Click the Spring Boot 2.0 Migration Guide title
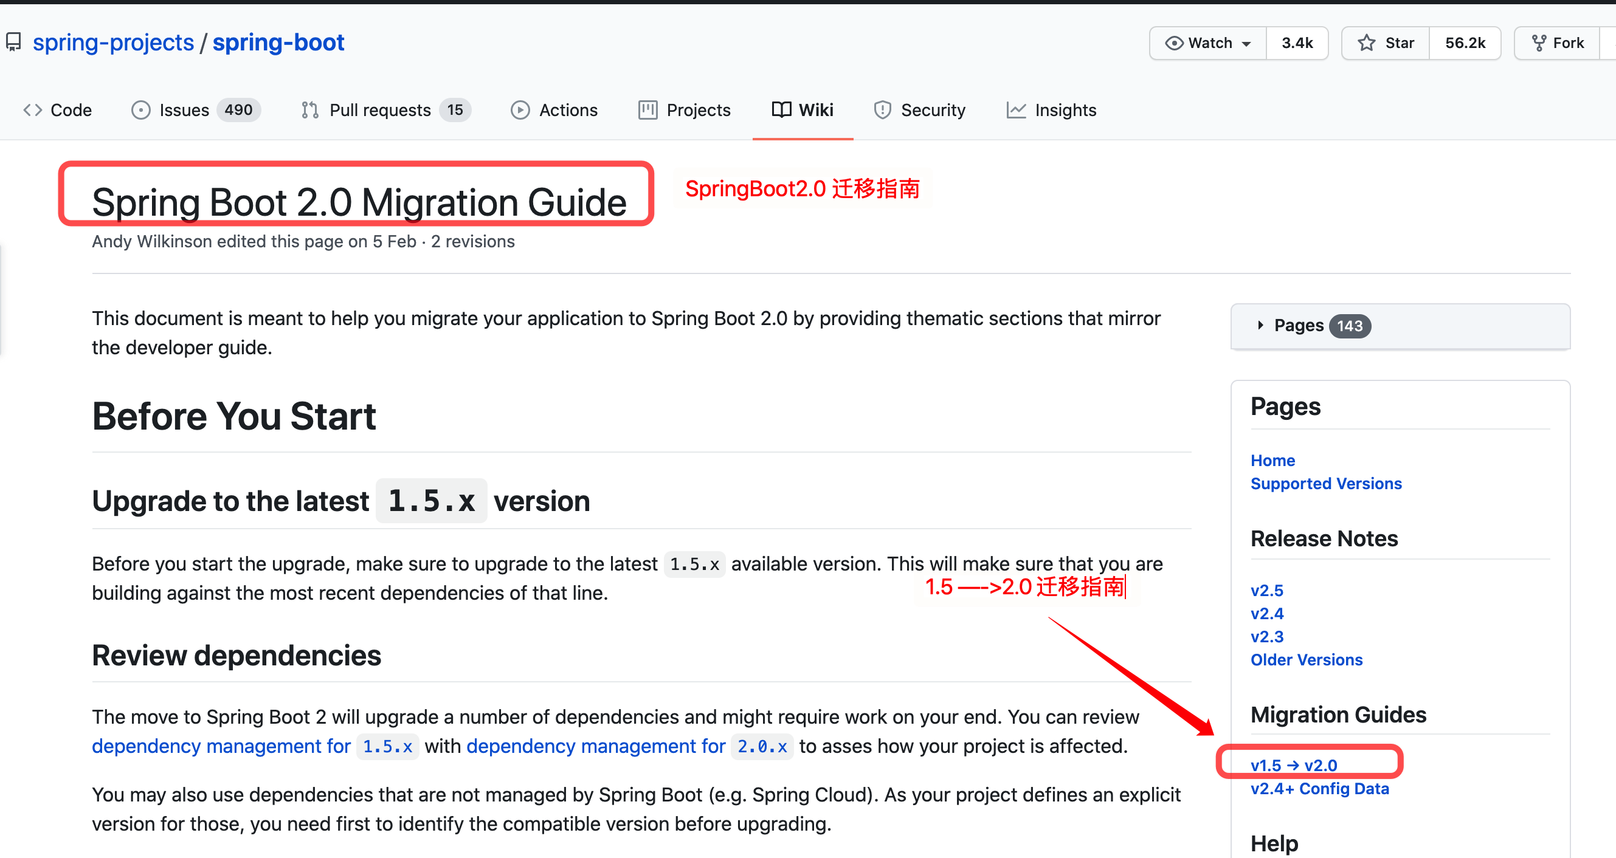Viewport: 1616px width, 858px height. pos(359,202)
